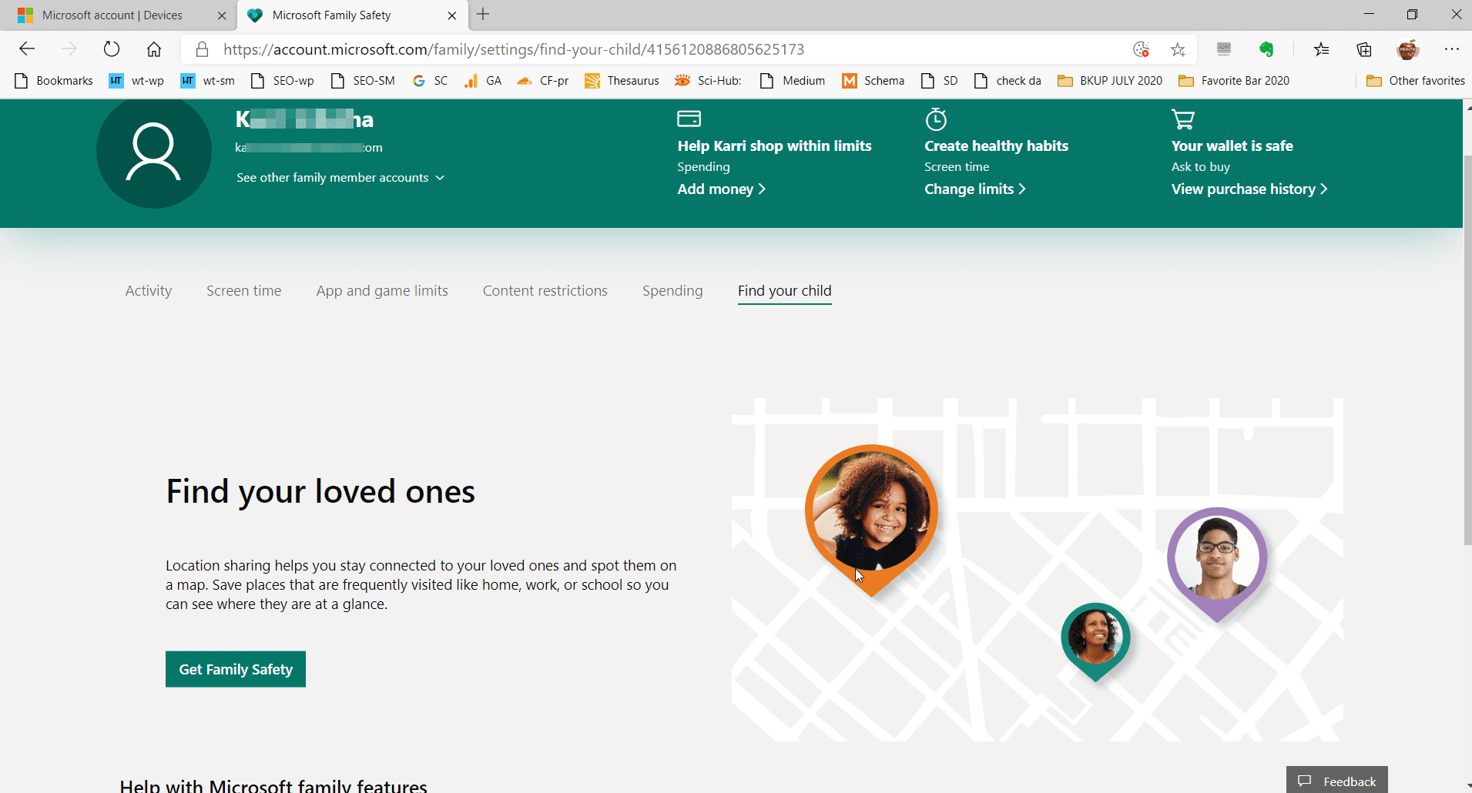The height and width of the screenshot is (793, 1472).
Task: Close the Microsoft account Devices tab
Action: [x=222, y=15]
